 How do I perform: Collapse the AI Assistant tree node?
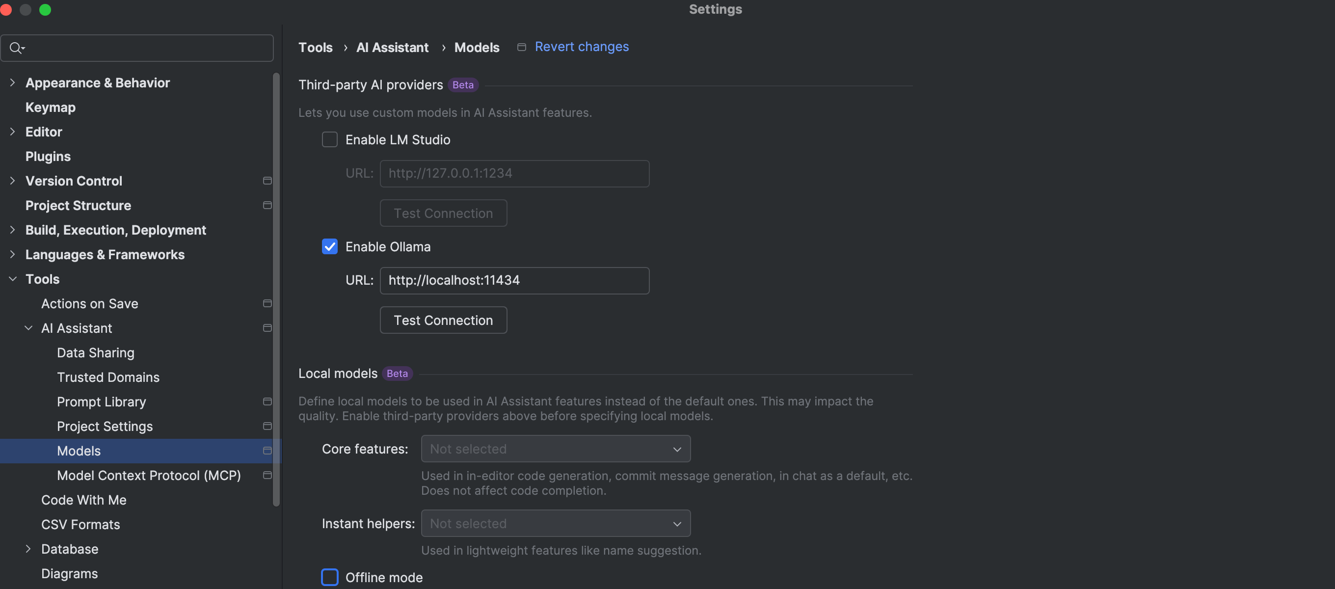28,328
